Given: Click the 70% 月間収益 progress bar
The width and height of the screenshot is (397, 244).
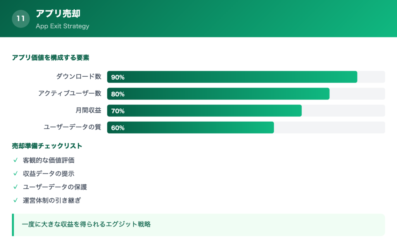Looking at the screenshot, I should 204,111.
